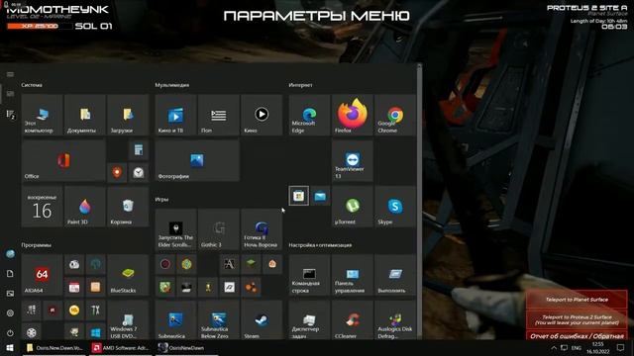Launch Gothic 3 game tile
634x356 pixels.
click(219, 229)
